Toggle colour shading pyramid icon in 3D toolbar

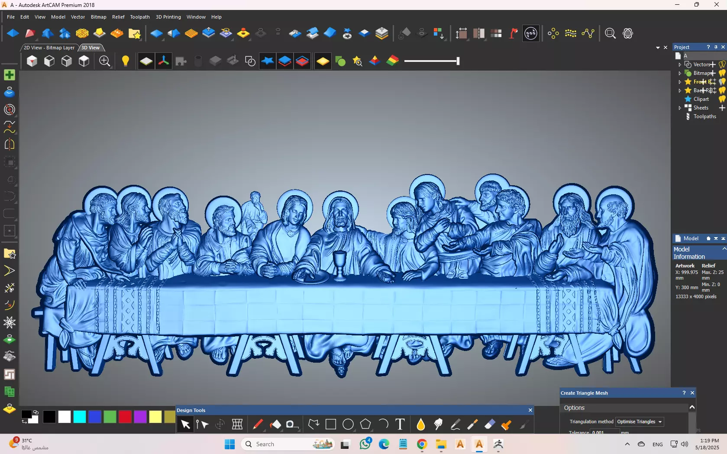pos(375,61)
